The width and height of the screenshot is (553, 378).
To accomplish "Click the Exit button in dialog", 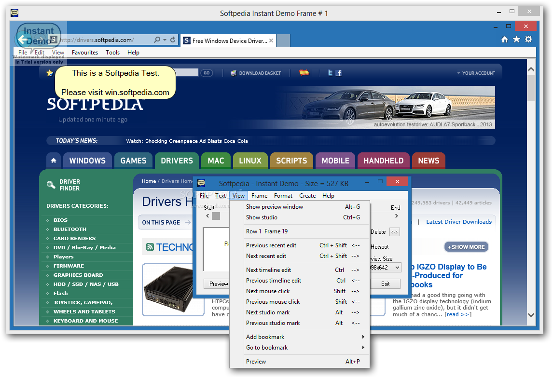I will pos(385,284).
